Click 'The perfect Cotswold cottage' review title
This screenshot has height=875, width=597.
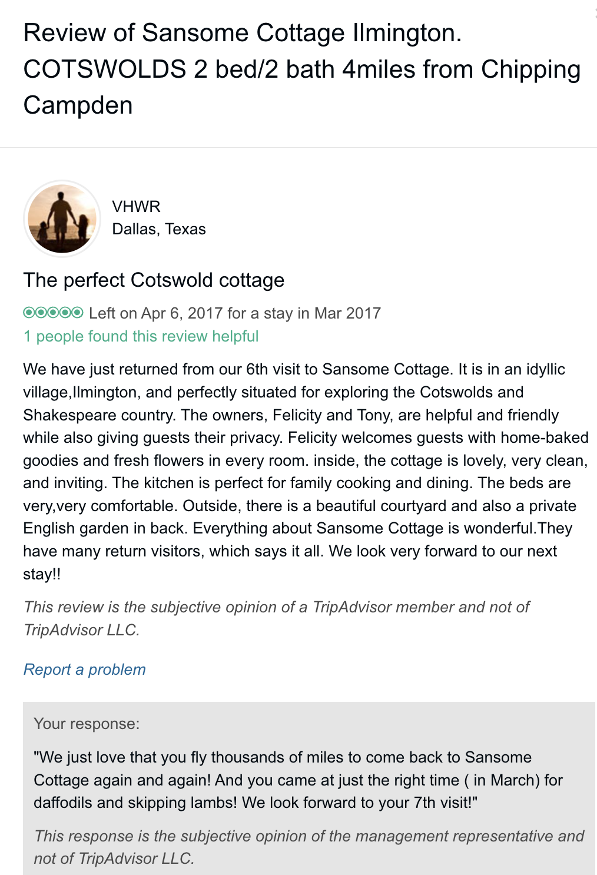[x=154, y=280]
